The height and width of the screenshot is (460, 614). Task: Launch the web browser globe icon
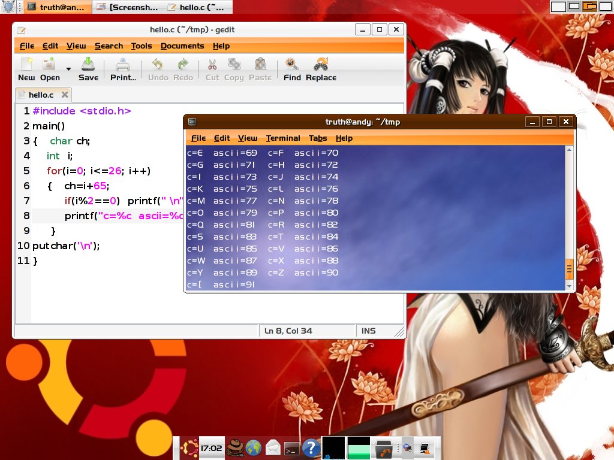pyautogui.click(x=254, y=448)
